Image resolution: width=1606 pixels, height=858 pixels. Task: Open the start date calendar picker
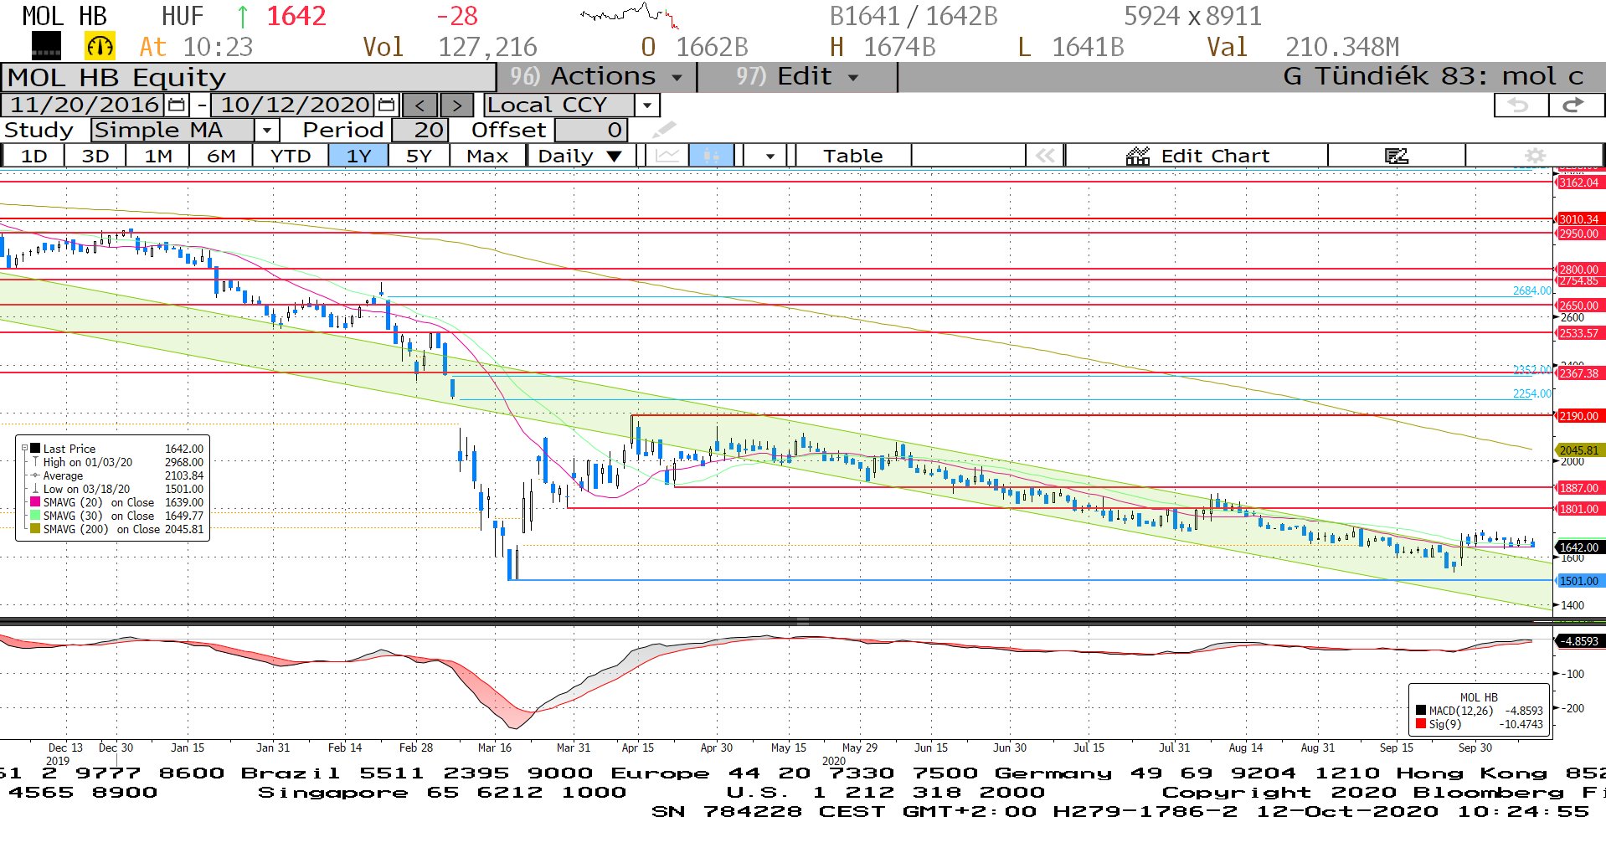(x=176, y=105)
